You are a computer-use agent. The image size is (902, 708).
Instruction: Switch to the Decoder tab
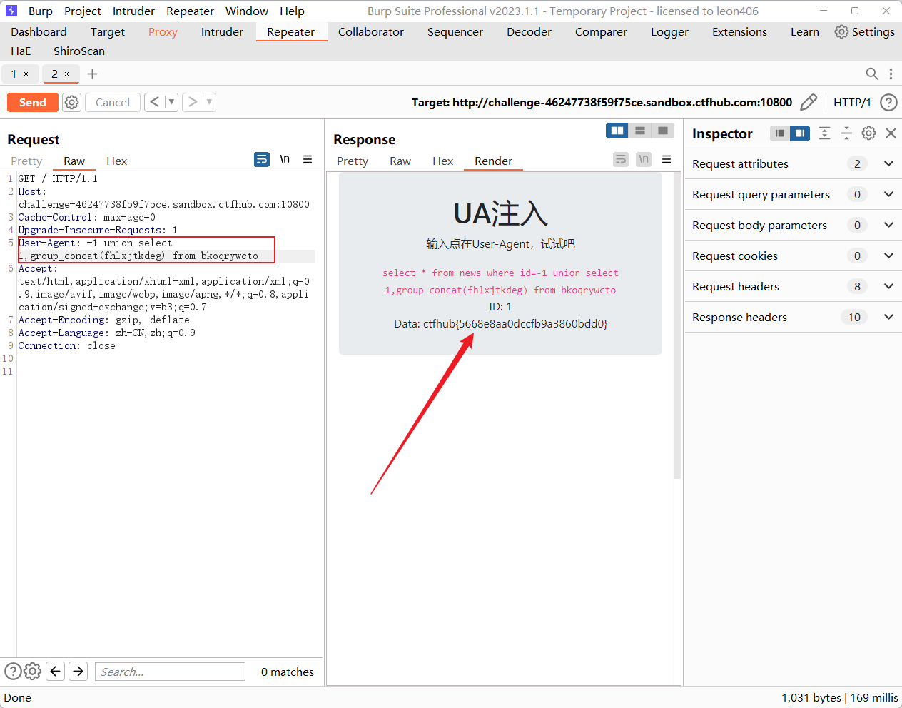[x=529, y=31]
